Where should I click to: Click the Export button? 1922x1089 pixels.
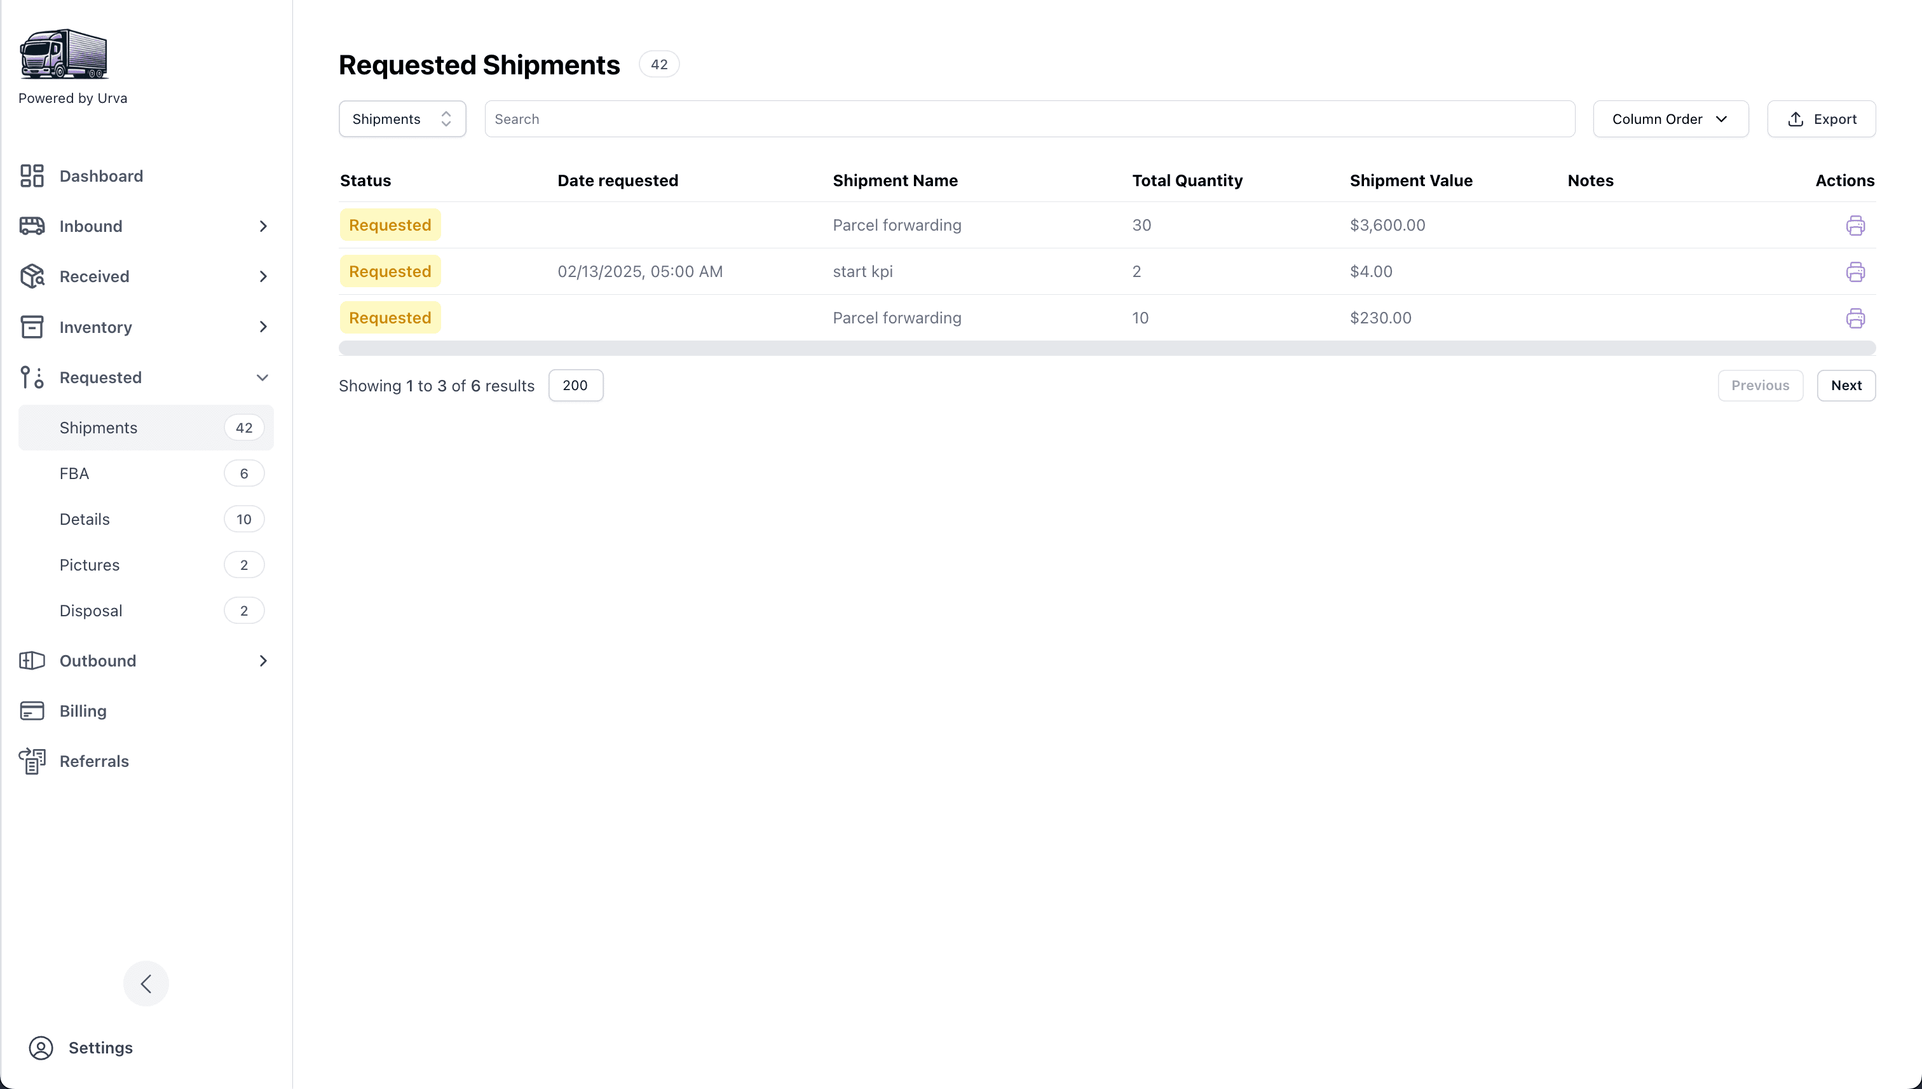[x=1821, y=119]
